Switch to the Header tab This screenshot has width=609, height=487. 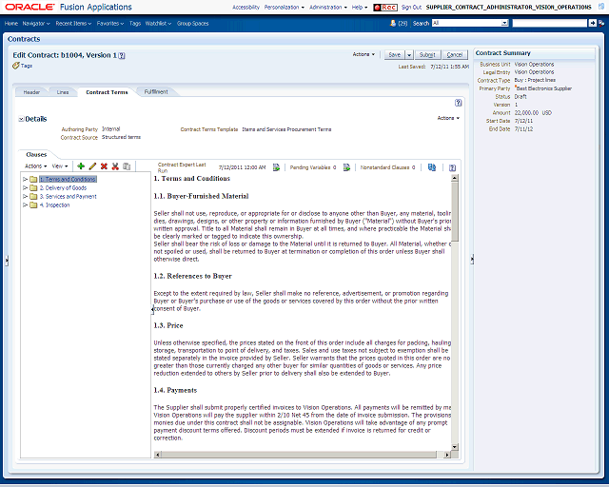tap(31, 92)
